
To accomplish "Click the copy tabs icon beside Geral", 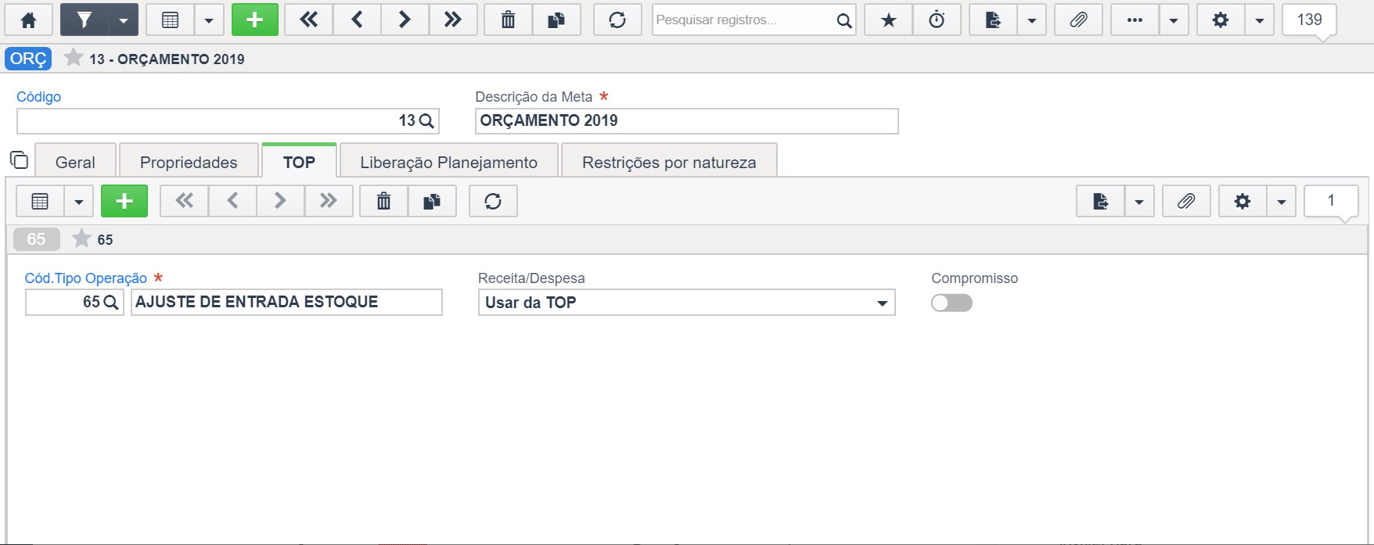I will pyautogui.click(x=19, y=160).
